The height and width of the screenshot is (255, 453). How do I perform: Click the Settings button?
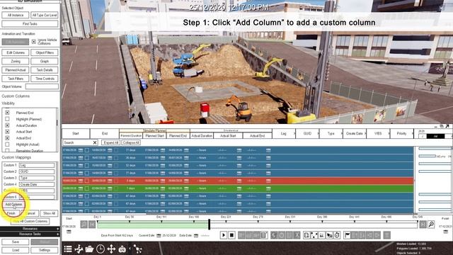45,250
